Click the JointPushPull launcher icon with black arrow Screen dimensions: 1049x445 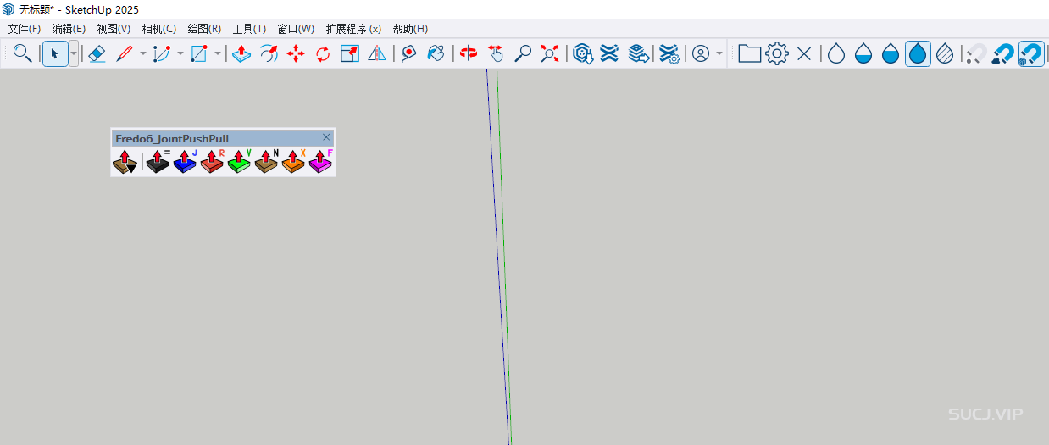tap(125, 161)
